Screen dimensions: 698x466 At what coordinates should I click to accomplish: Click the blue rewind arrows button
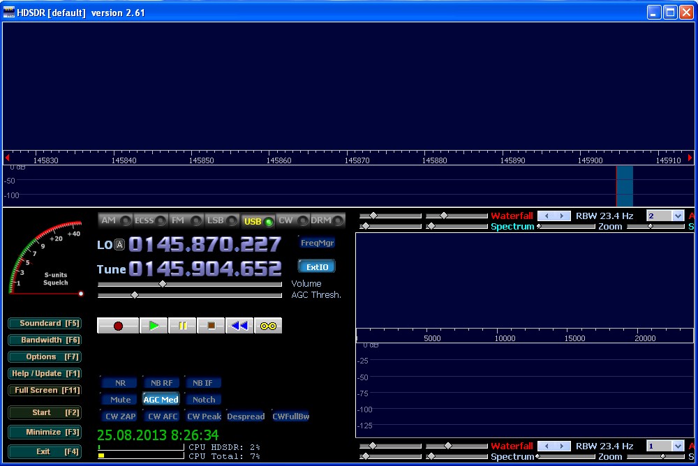[x=239, y=326]
